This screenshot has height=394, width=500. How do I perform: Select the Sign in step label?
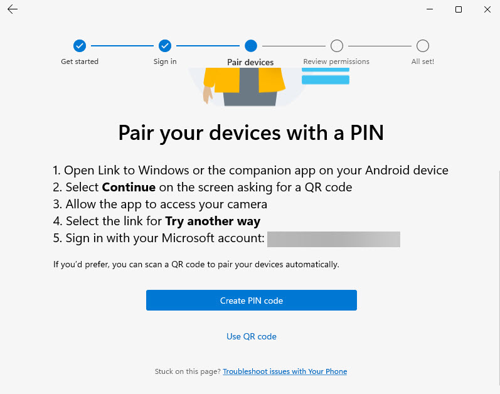(x=165, y=61)
